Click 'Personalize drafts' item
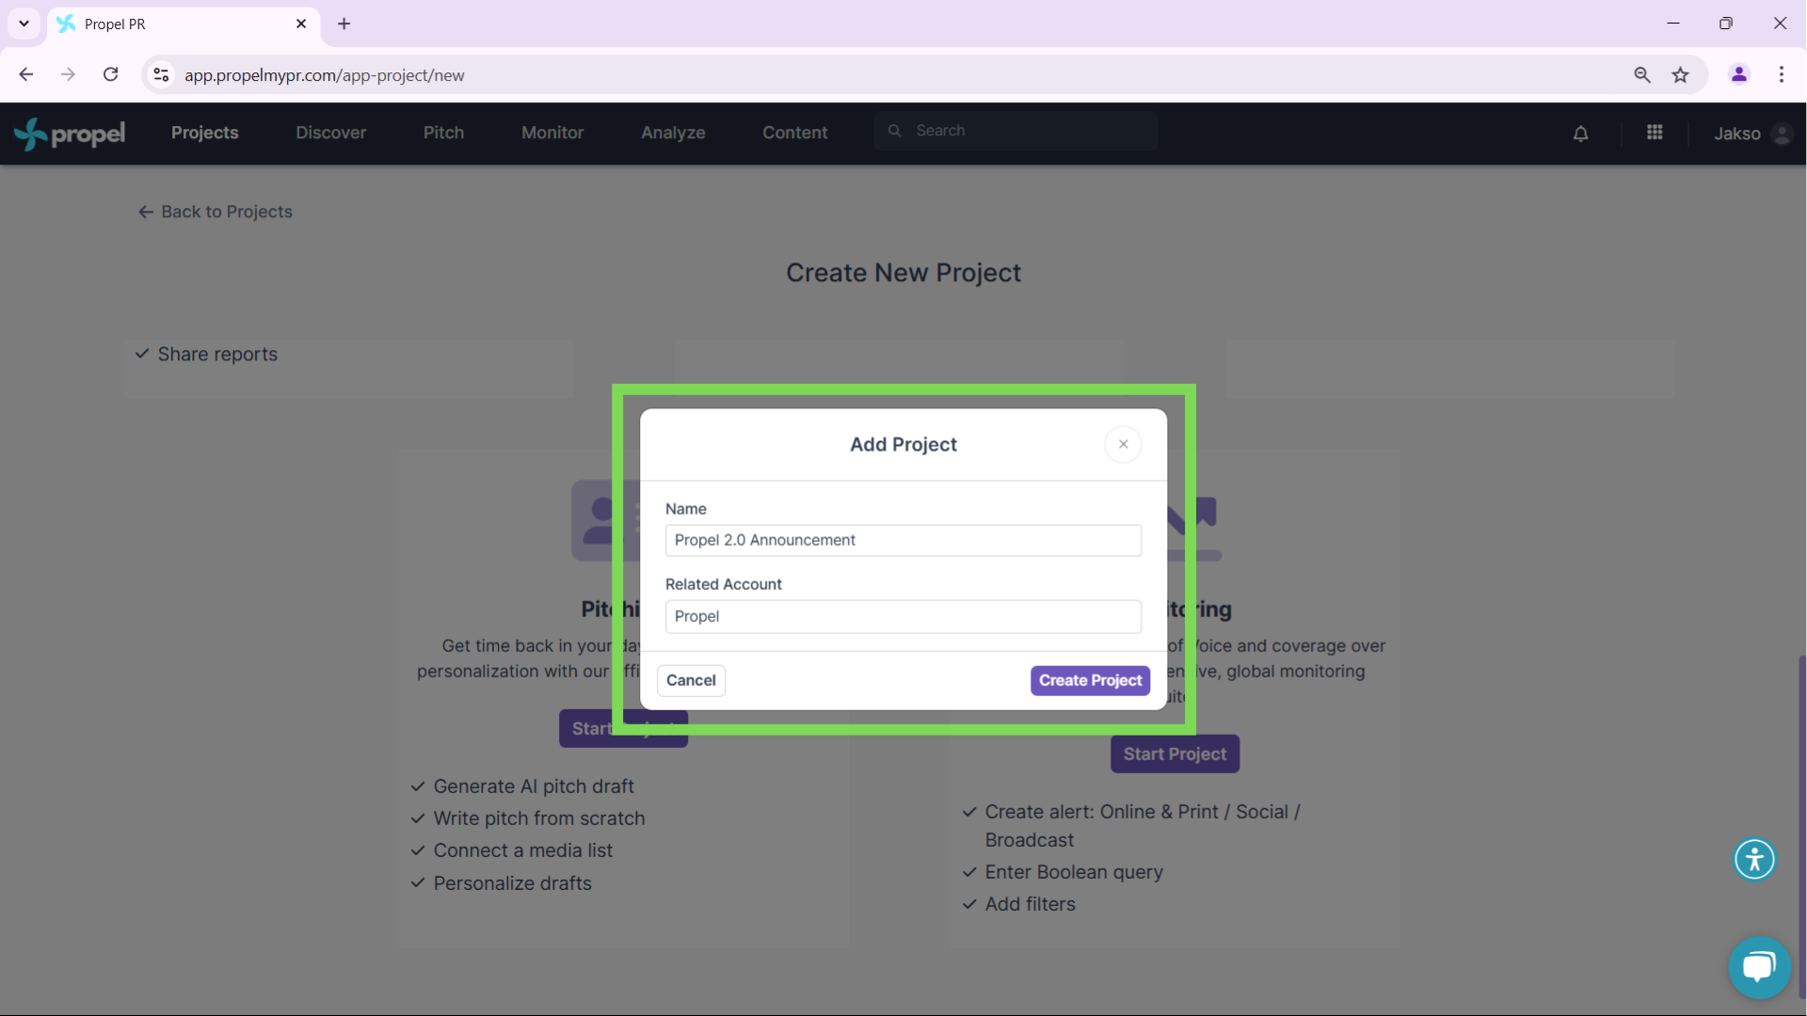 pos(512,883)
